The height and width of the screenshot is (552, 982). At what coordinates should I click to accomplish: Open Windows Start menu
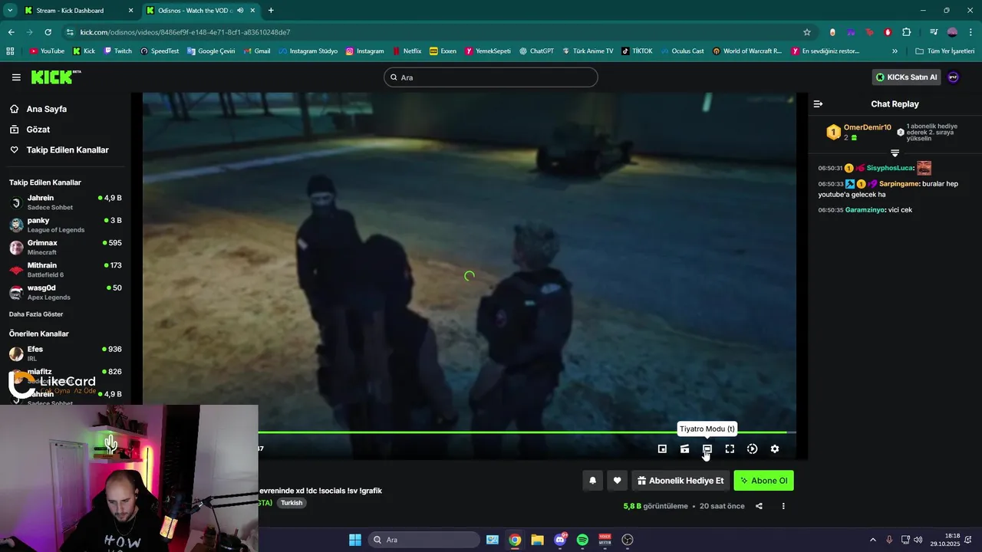(355, 540)
